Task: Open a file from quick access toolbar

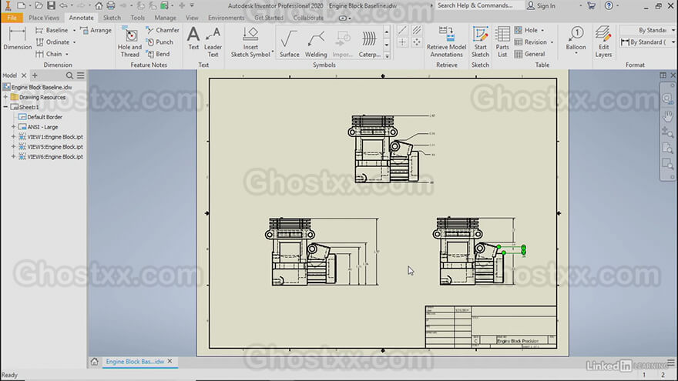Action: pyautogui.click(x=39, y=5)
